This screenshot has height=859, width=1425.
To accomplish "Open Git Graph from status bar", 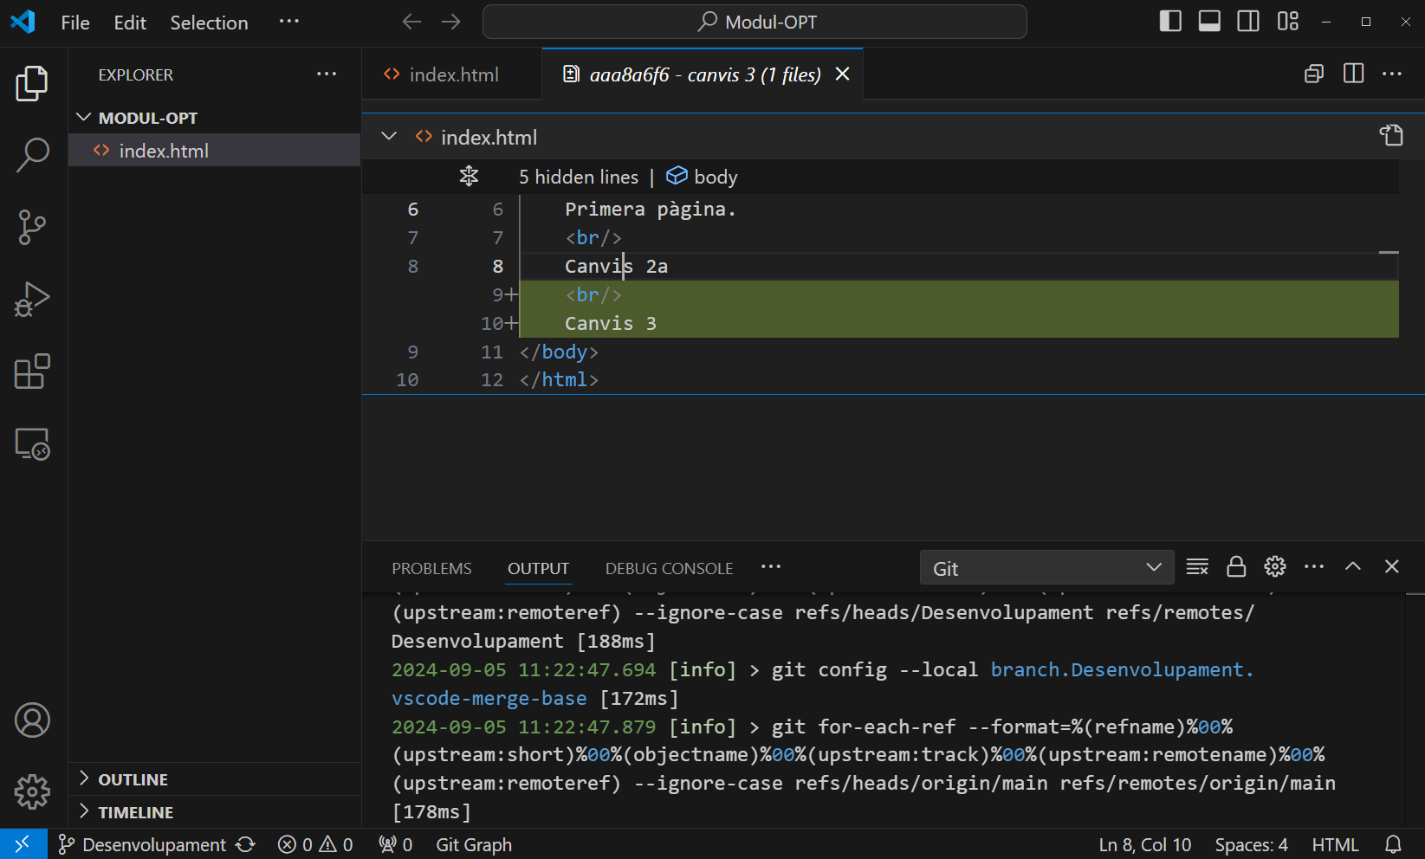I will [474, 844].
